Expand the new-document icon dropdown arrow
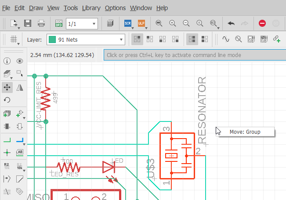This screenshot has height=200, width=286. click(18, 28)
